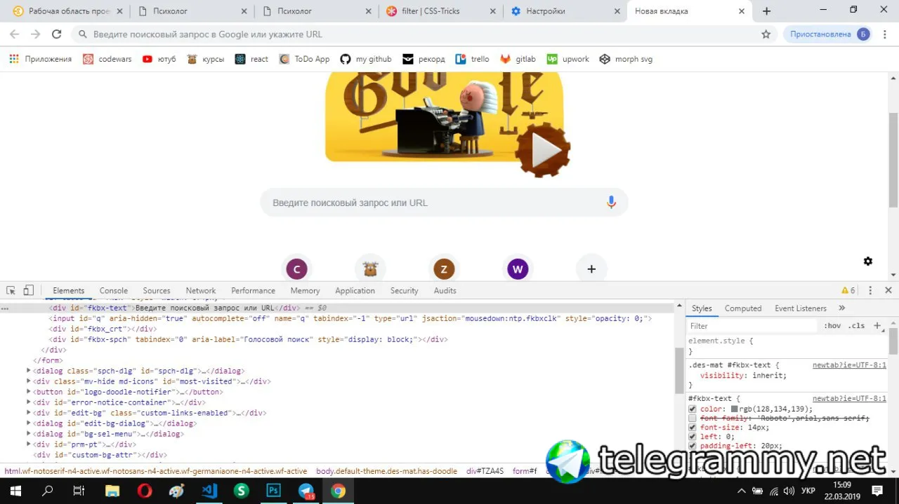Show more Styles sidebar tabs chevron
This screenshot has width=899, height=504.
click(x=842, y=308)
